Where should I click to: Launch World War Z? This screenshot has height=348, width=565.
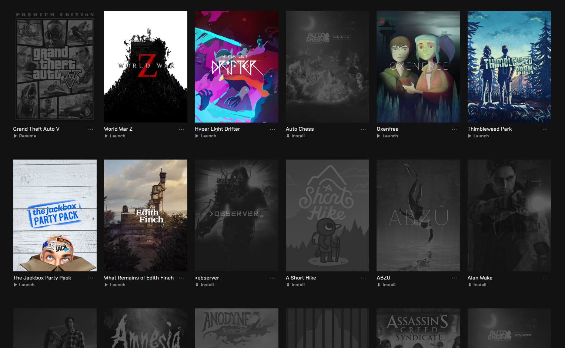click(x=115, y=136)
